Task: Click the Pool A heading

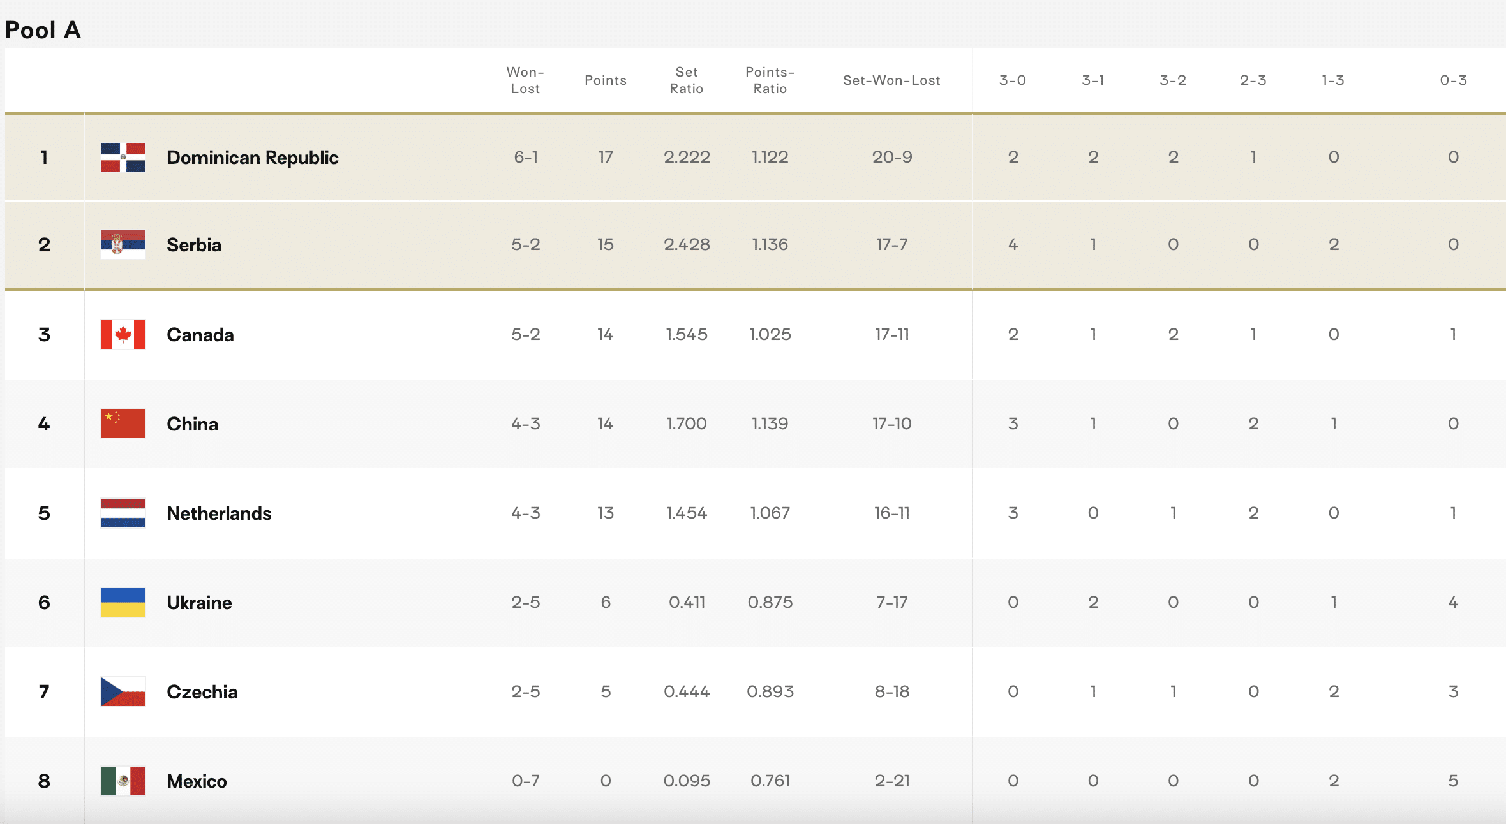Action: (43, 30)
